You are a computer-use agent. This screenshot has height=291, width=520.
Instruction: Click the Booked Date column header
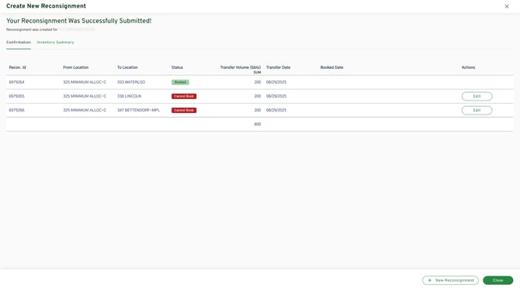coord(331,67)
